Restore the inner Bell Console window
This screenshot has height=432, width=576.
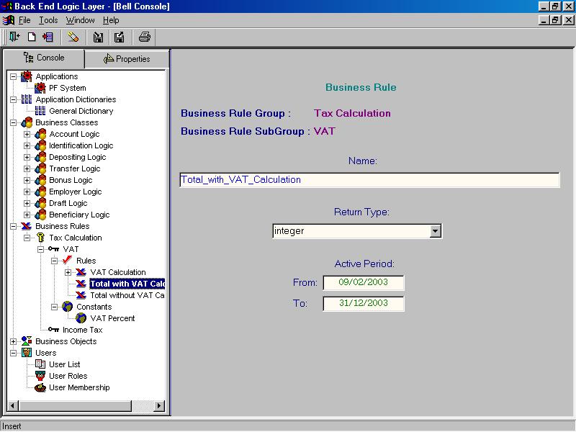pos(555,20)
